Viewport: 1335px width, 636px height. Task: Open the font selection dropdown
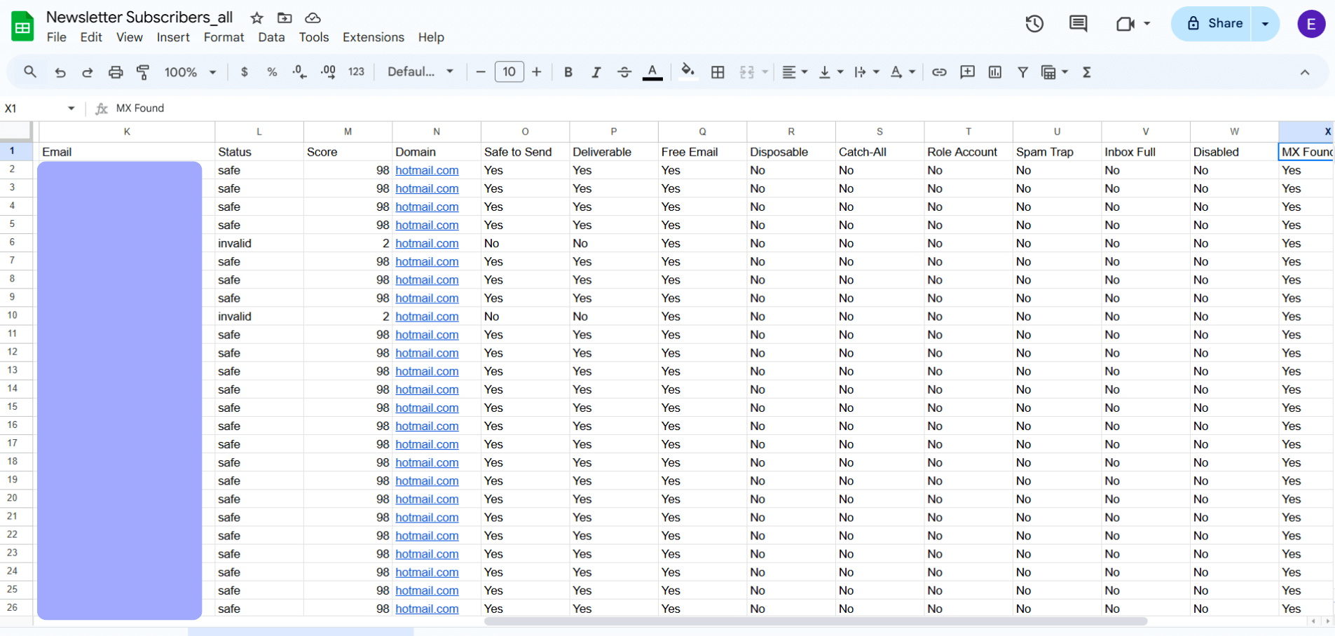[419, 71]
